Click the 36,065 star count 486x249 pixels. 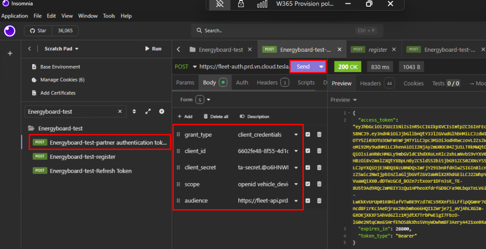click(x=65, y=31)
